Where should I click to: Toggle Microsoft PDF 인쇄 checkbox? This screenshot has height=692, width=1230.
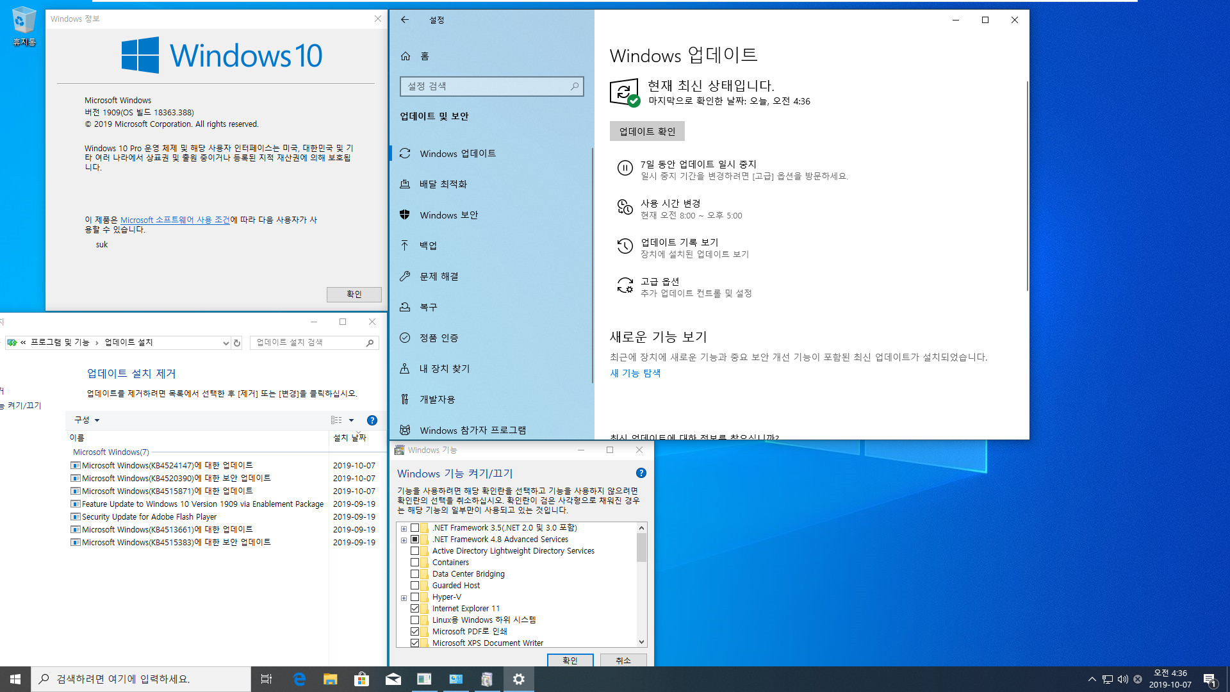click(x=414, y=631)
